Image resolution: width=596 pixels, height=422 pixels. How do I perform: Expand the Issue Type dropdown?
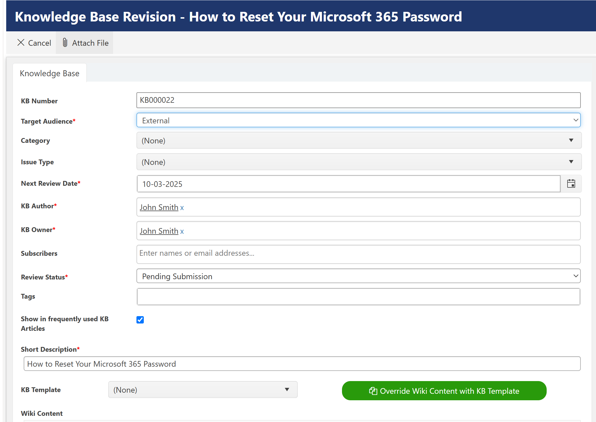tap(359, 162)
